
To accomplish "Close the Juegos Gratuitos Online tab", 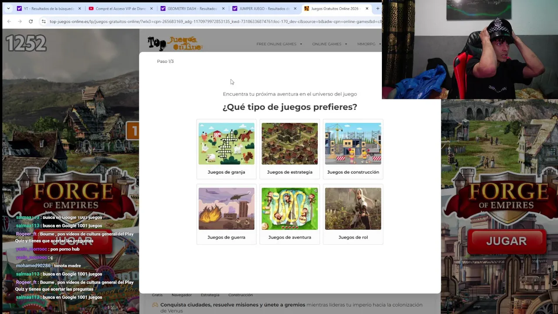I will [x=367, y=8].
